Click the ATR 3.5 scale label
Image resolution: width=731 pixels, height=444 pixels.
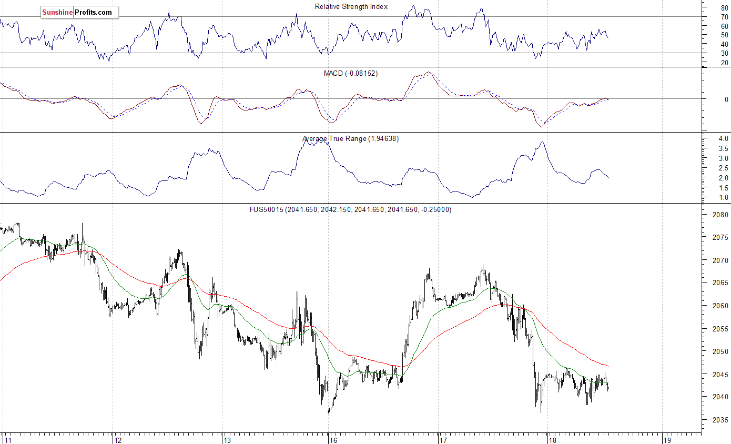(x=723, y=148)
